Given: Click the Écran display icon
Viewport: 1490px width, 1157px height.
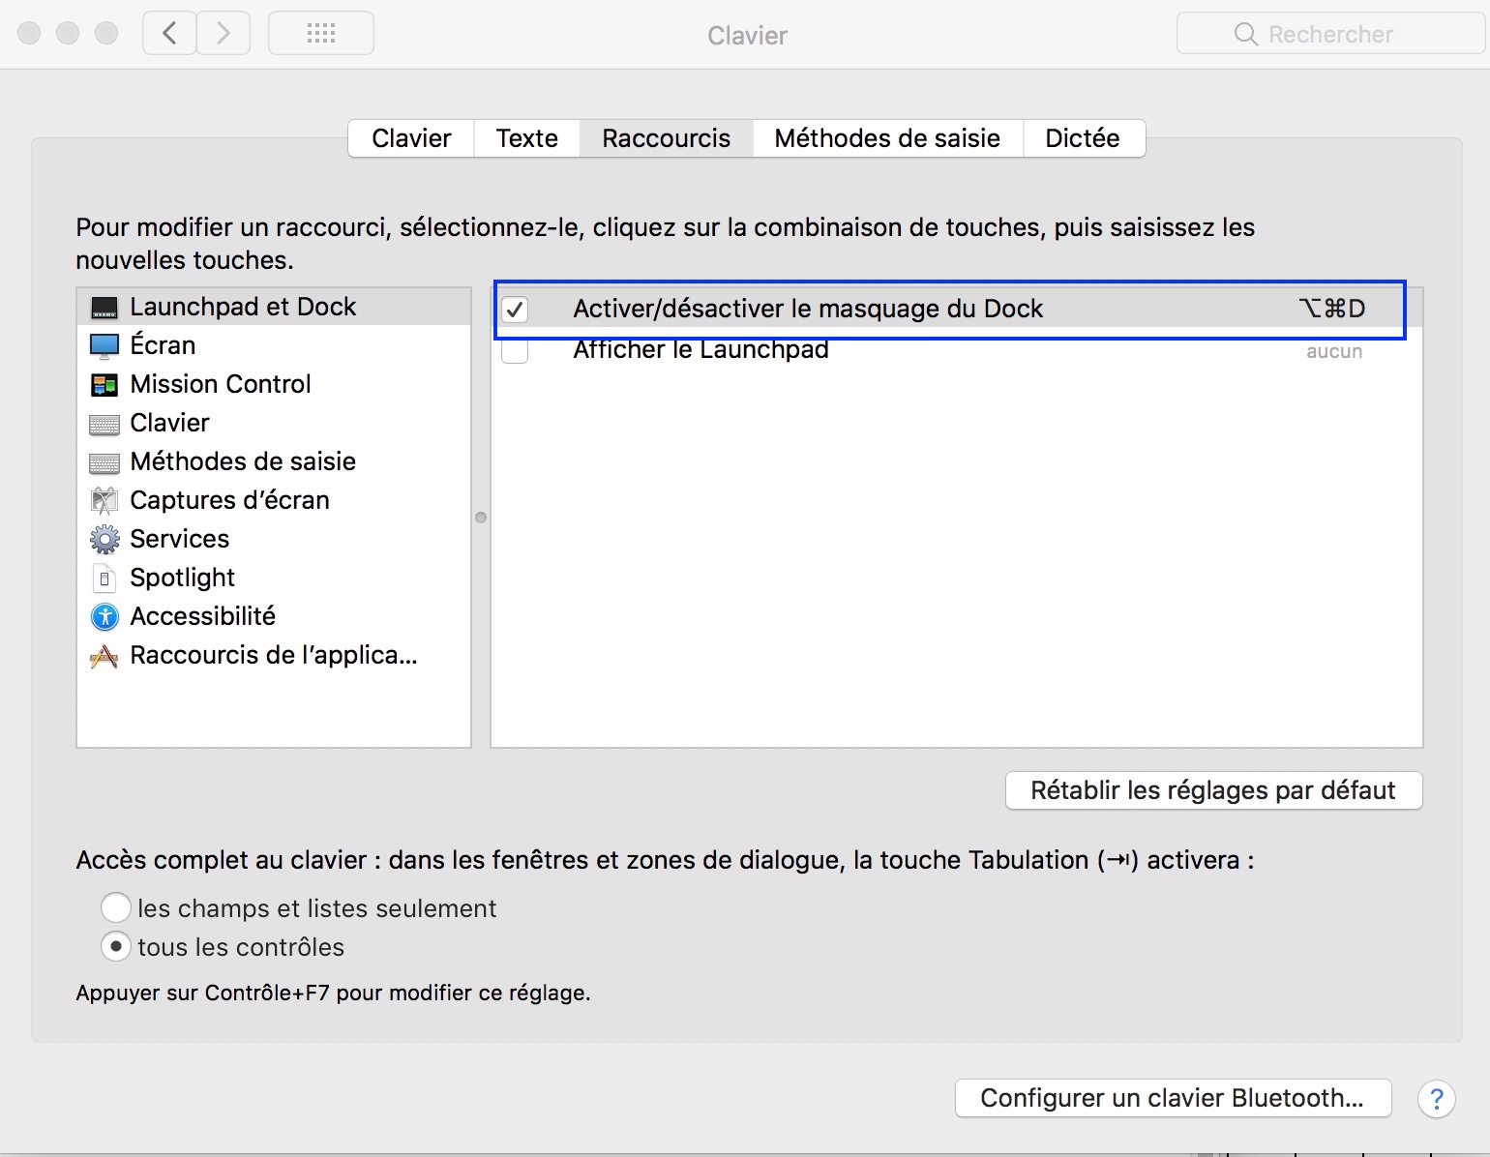Looking at the screenshot, I should tap(104, 345).
